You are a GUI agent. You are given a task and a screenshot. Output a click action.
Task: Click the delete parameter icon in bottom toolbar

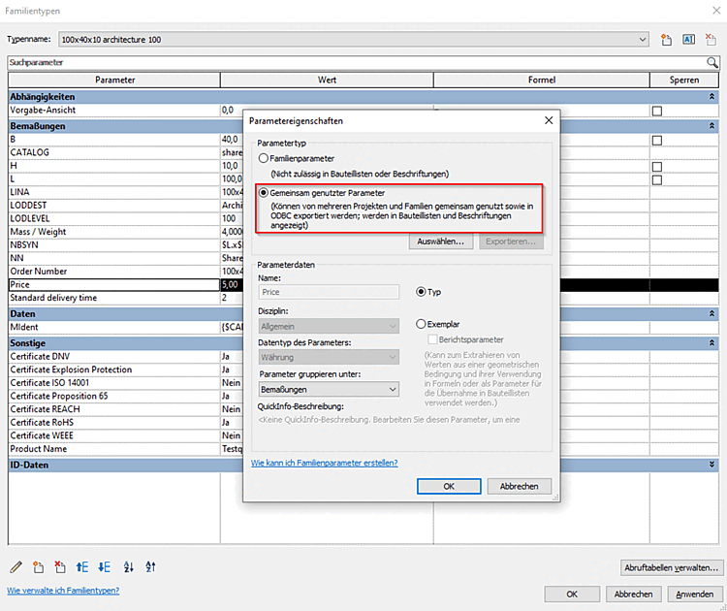tap(60, 566)
